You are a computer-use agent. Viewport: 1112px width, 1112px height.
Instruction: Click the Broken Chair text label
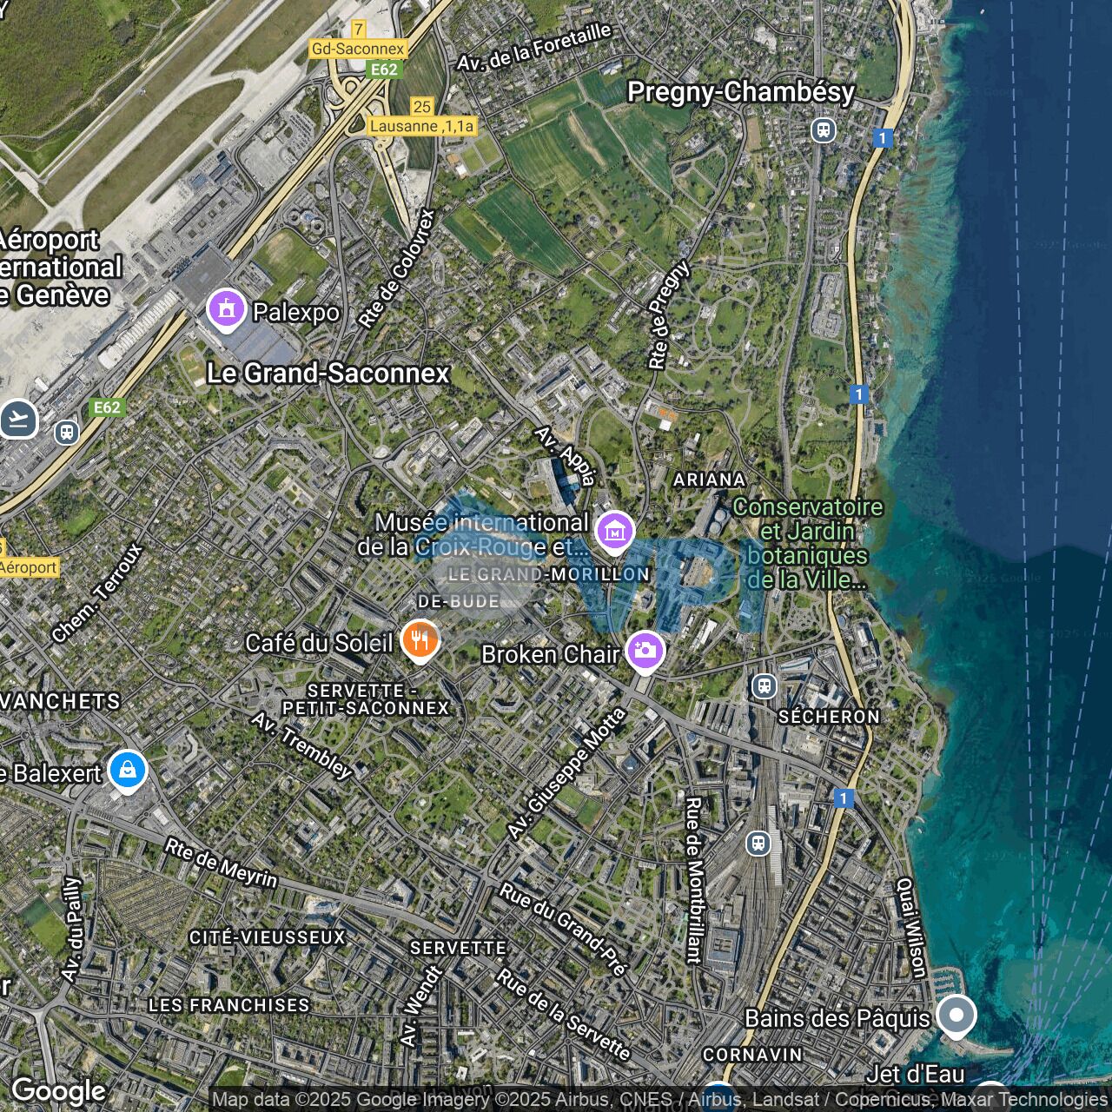[550, 654]
